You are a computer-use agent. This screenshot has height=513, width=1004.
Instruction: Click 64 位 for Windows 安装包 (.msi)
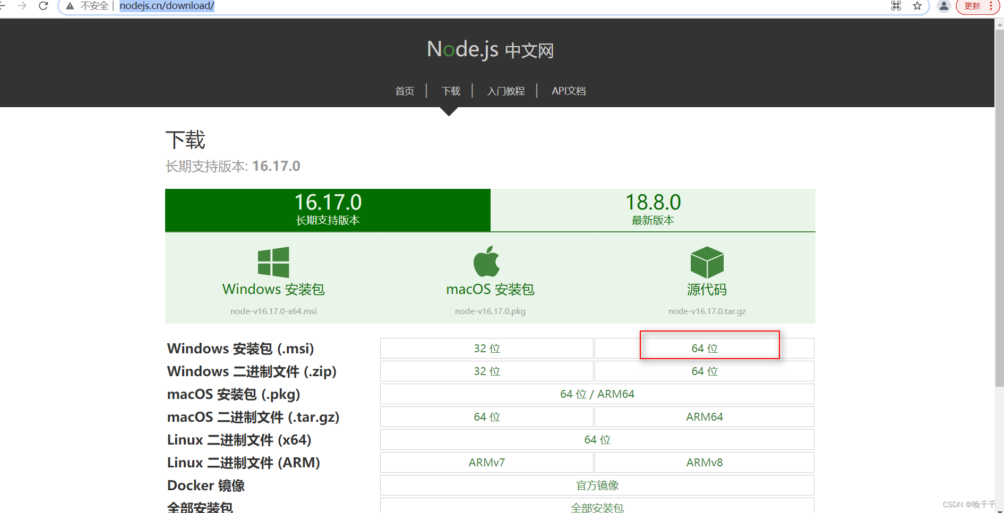coord(705,349)
